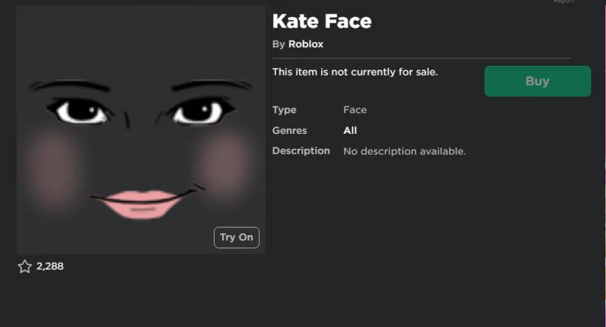Click the left eye on the face preview
The width and height of the screenshot is (606, 327).
80,113
